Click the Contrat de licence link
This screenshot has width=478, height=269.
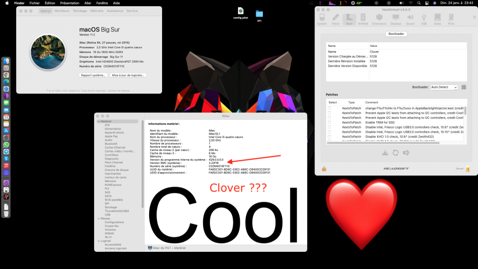119,91
